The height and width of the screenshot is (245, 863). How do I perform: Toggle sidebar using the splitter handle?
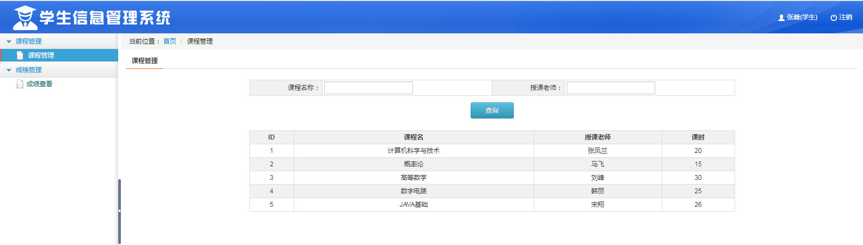click(x=119, y=211)
